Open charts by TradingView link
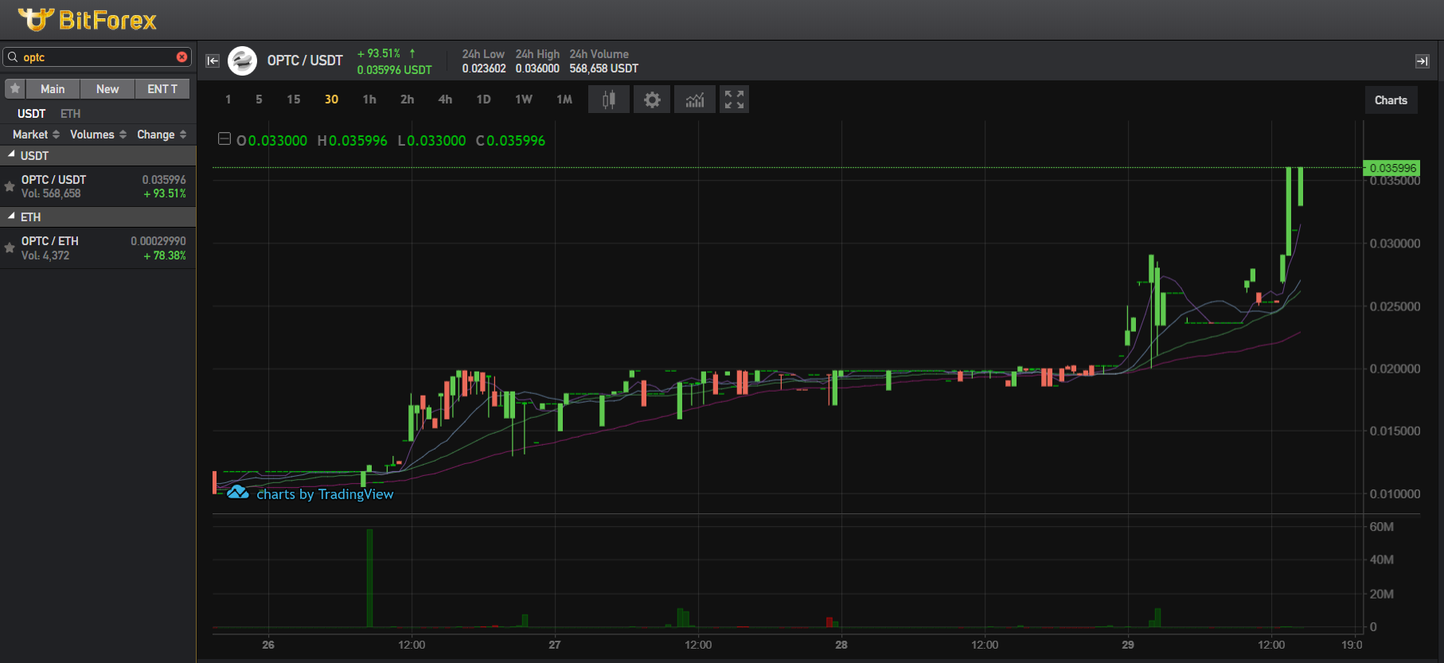The width and height of the screenshot is (1444, 663). click(x=310, y=493)
